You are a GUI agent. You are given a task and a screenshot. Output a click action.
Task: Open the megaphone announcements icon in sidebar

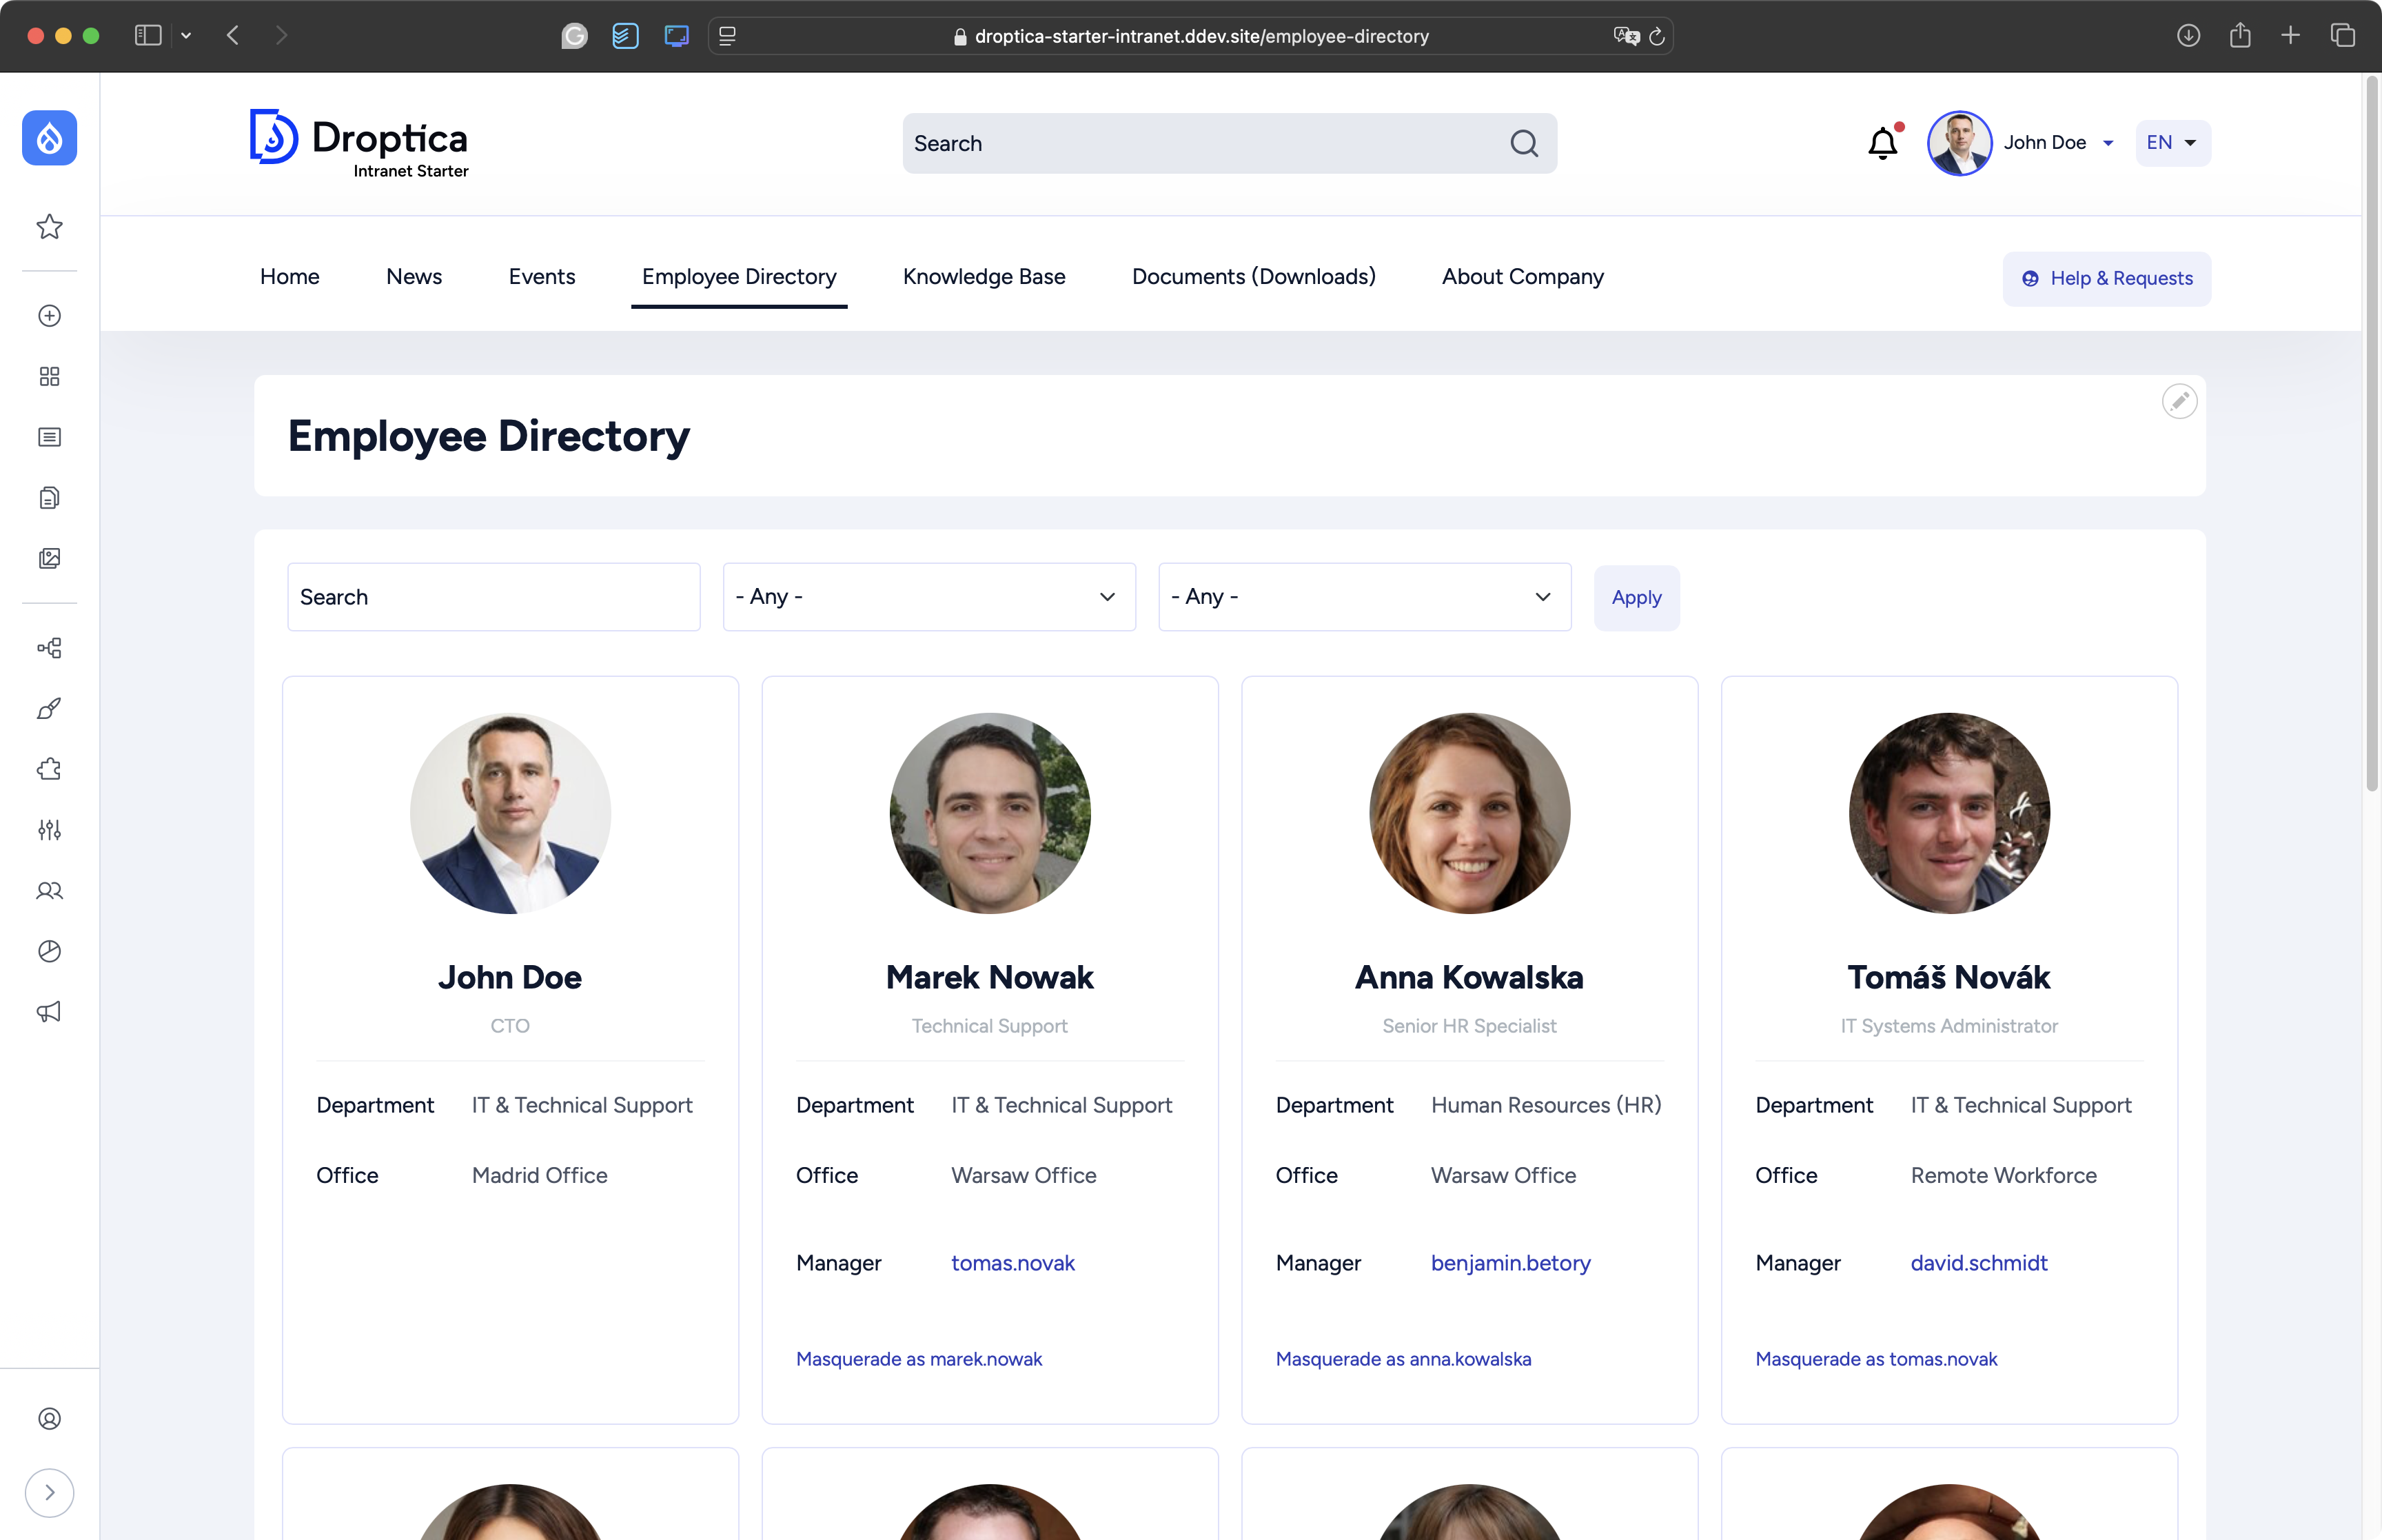tap(49, 1012)
